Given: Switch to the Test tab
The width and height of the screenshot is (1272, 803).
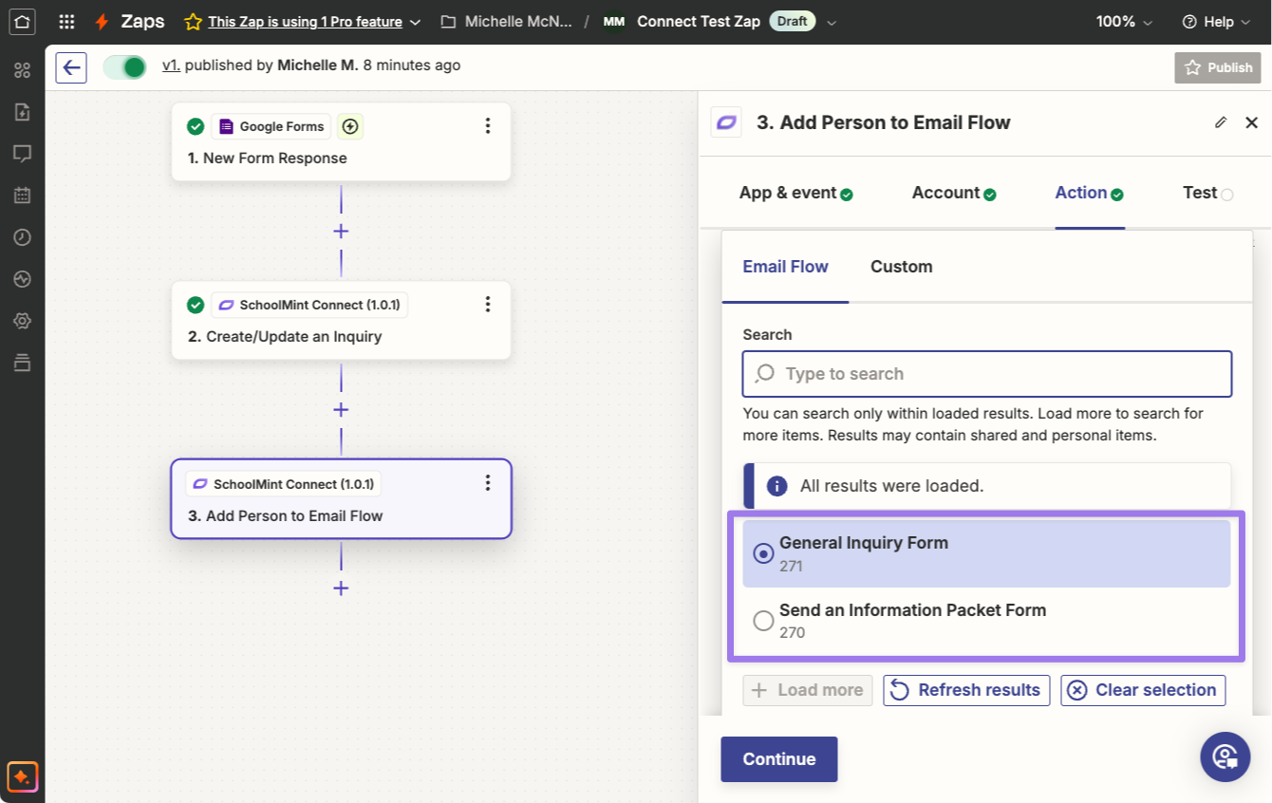Looking at the screenshot, I should [x=1207, y=193].
